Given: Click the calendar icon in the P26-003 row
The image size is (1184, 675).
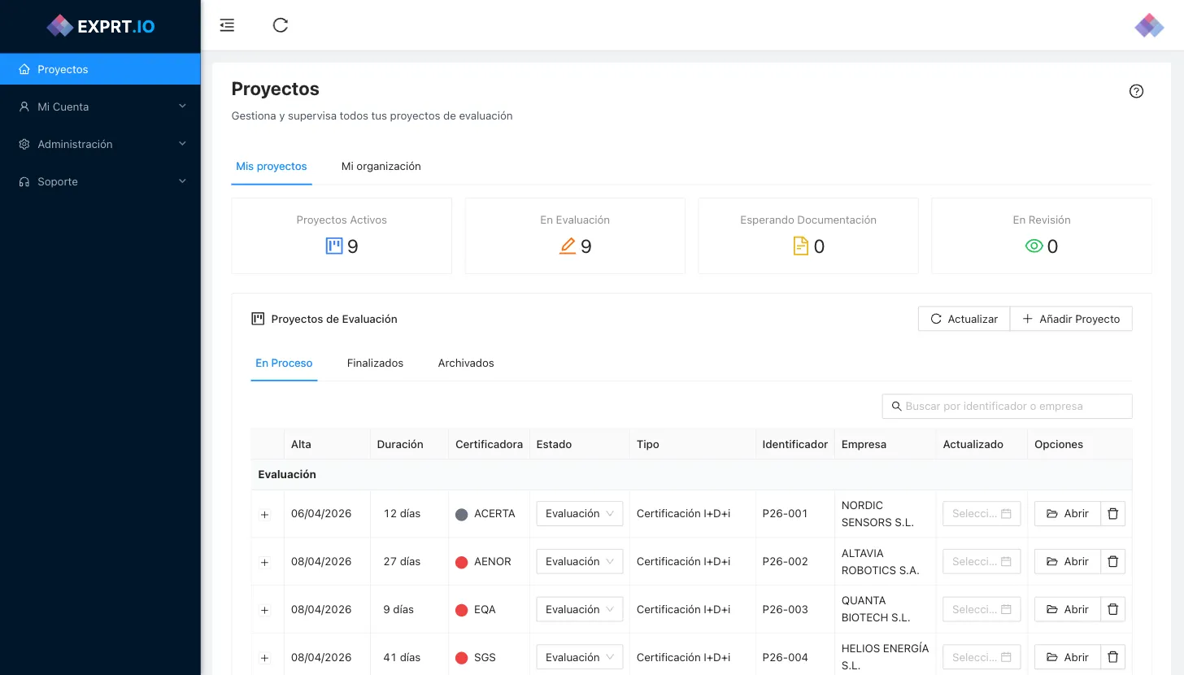Looking at the screenshot, I should (x=1006, y=610).
